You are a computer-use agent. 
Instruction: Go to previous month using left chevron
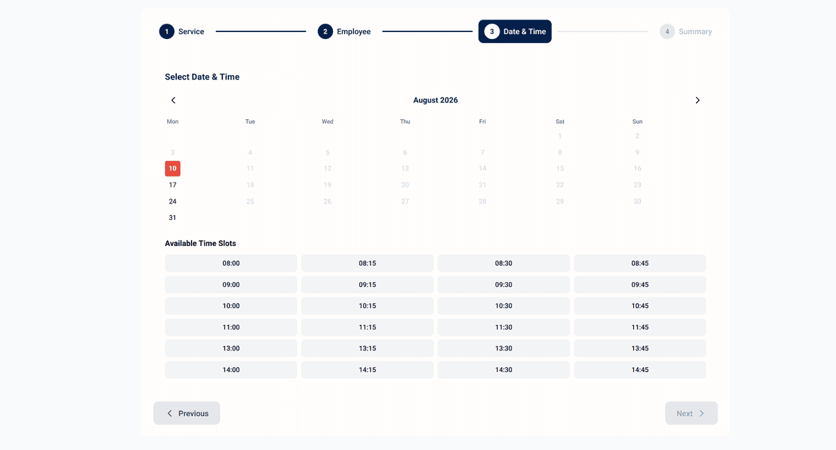click(x=173, y=100)
